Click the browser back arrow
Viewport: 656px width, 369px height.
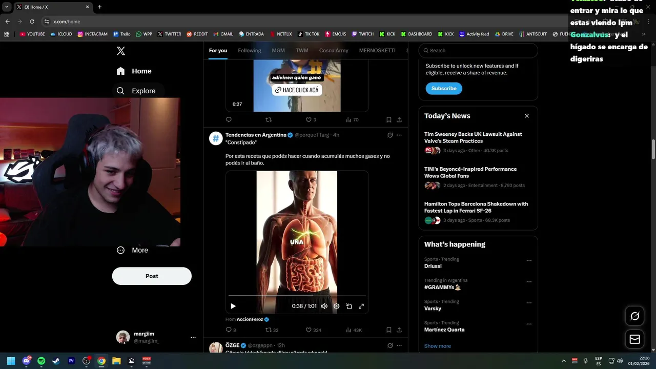(7, 22)
